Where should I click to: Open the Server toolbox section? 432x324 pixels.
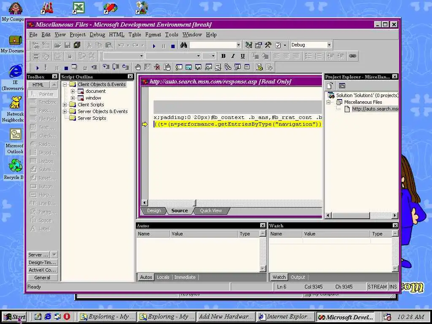click(x=39, y=255)
